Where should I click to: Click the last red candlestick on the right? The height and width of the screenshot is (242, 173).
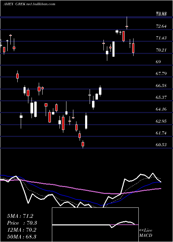tap(133, 48)
